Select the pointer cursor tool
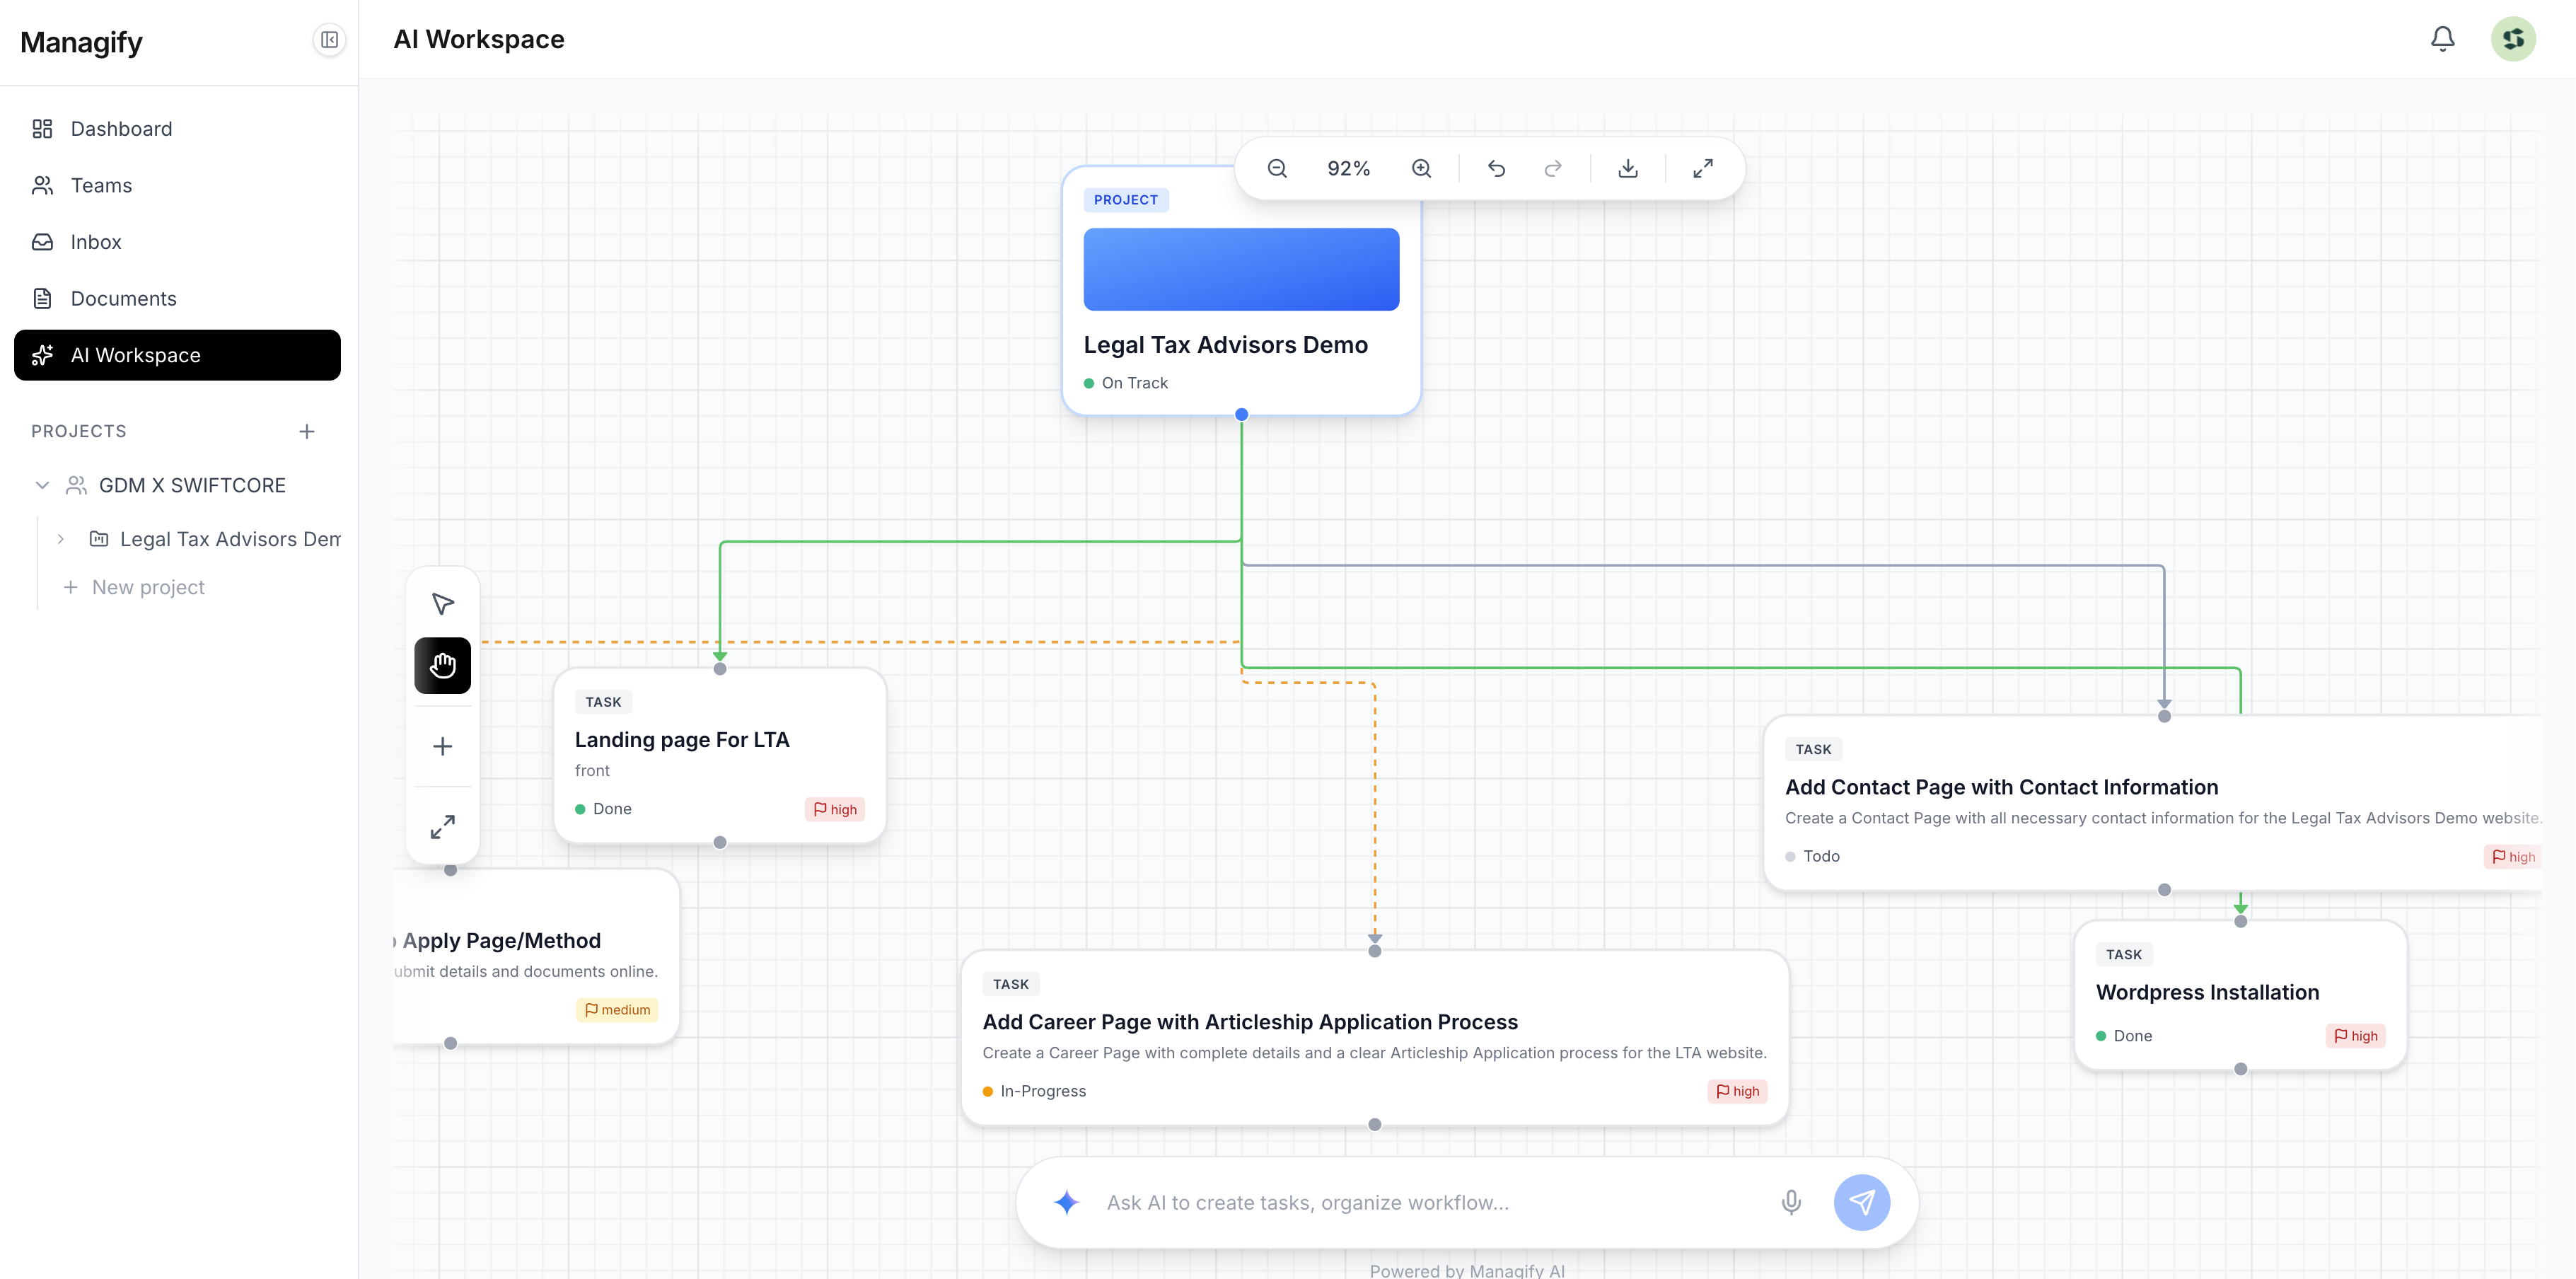The height and width of the screenshot is (1279, 2576). pyautogui.click(x=443, y=604)
